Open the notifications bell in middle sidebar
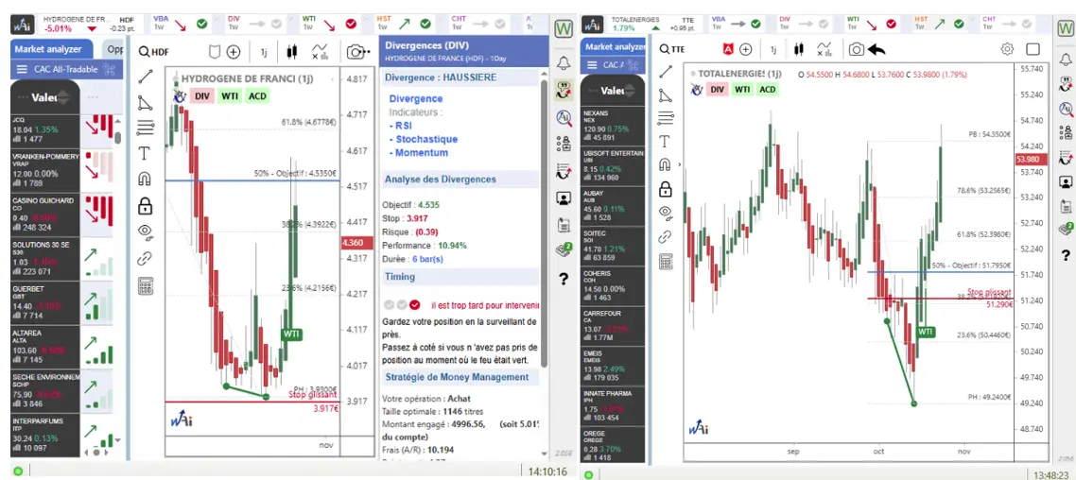This screenshot has height=480, width=1076. pos(564,63)
